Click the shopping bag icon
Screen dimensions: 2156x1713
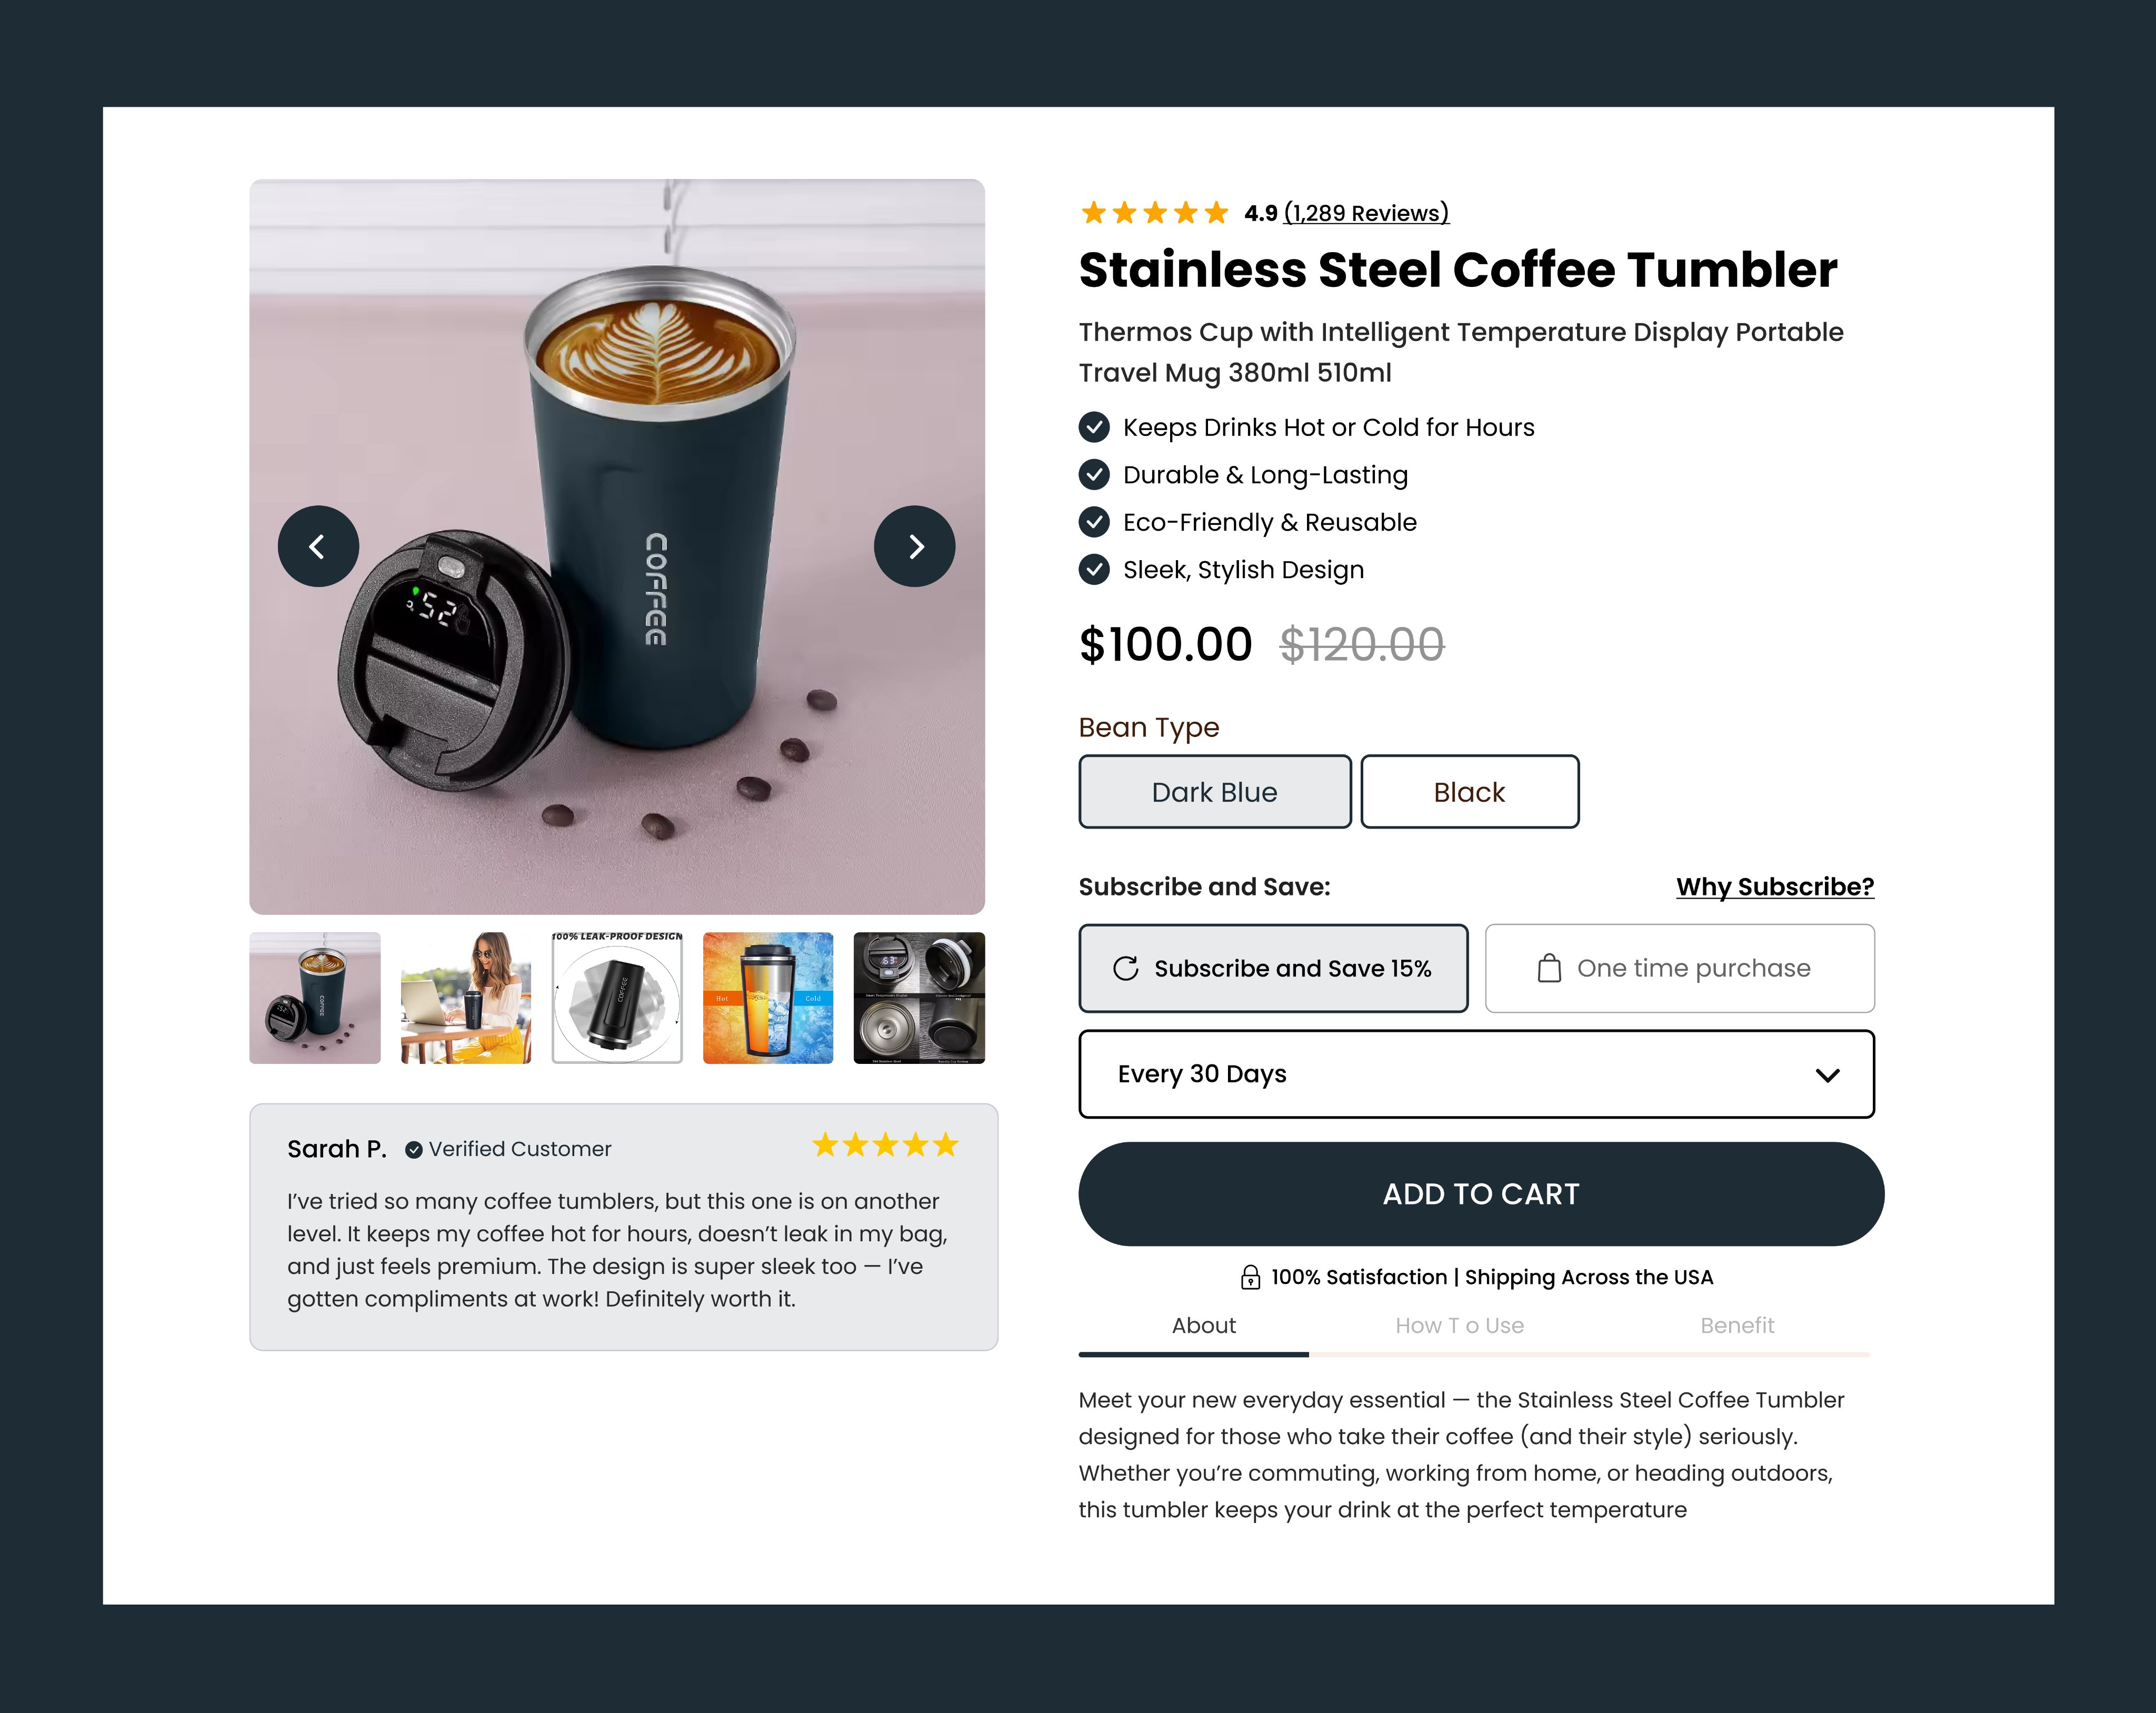click(1549, 968)
